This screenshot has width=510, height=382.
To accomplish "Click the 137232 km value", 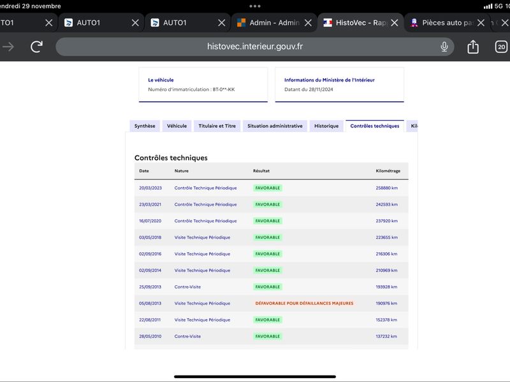I will (386, 337).
